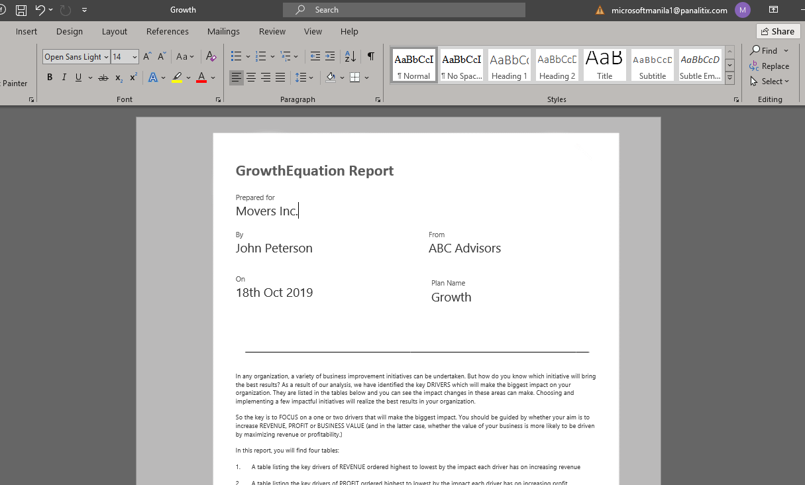Image resolution: width=805 pixels, height=485 pixels.
Task: Open the Find dropdown arrow
Action: pos(786,51)
